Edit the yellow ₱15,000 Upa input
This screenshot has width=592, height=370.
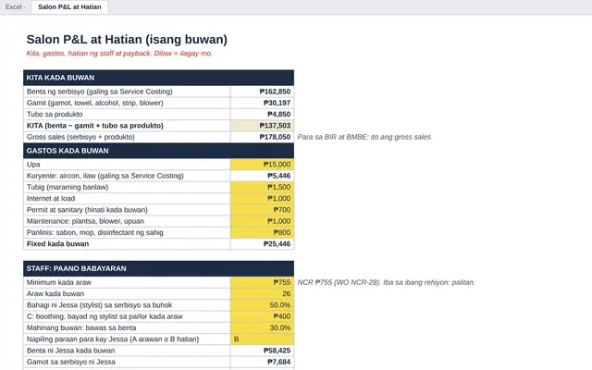click(262, 165)
